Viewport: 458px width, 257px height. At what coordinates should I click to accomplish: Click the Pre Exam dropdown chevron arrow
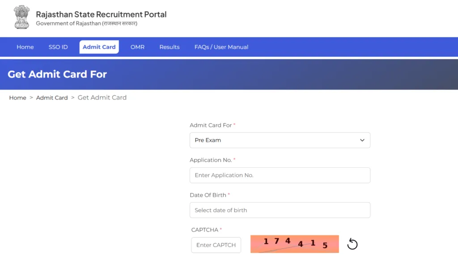point(362,140)
